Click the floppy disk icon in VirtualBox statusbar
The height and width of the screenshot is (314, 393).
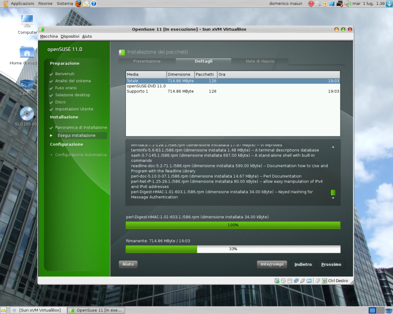(289, 281)
